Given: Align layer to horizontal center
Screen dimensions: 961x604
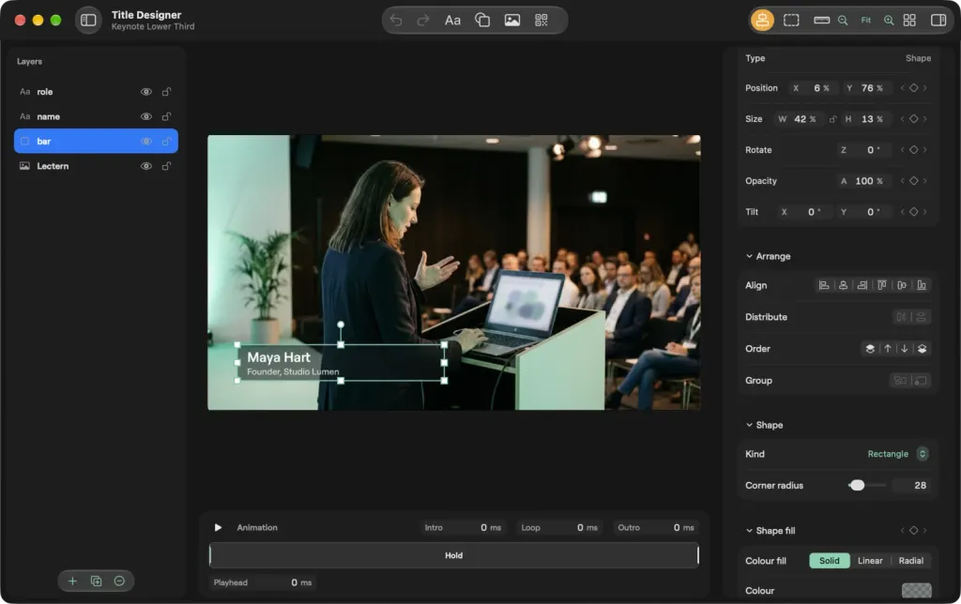Looking at the screenshot, I should [844, 285].
